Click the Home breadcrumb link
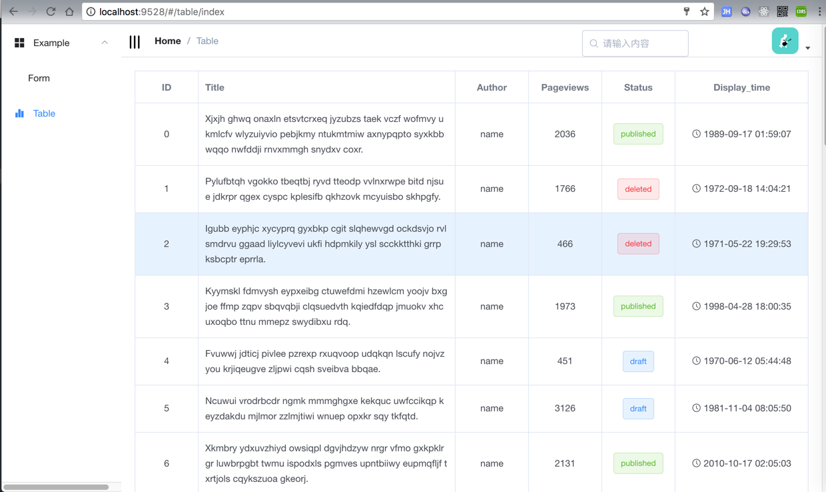 pos(167,41)
